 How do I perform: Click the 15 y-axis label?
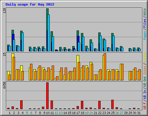click(x=4, y=55)
